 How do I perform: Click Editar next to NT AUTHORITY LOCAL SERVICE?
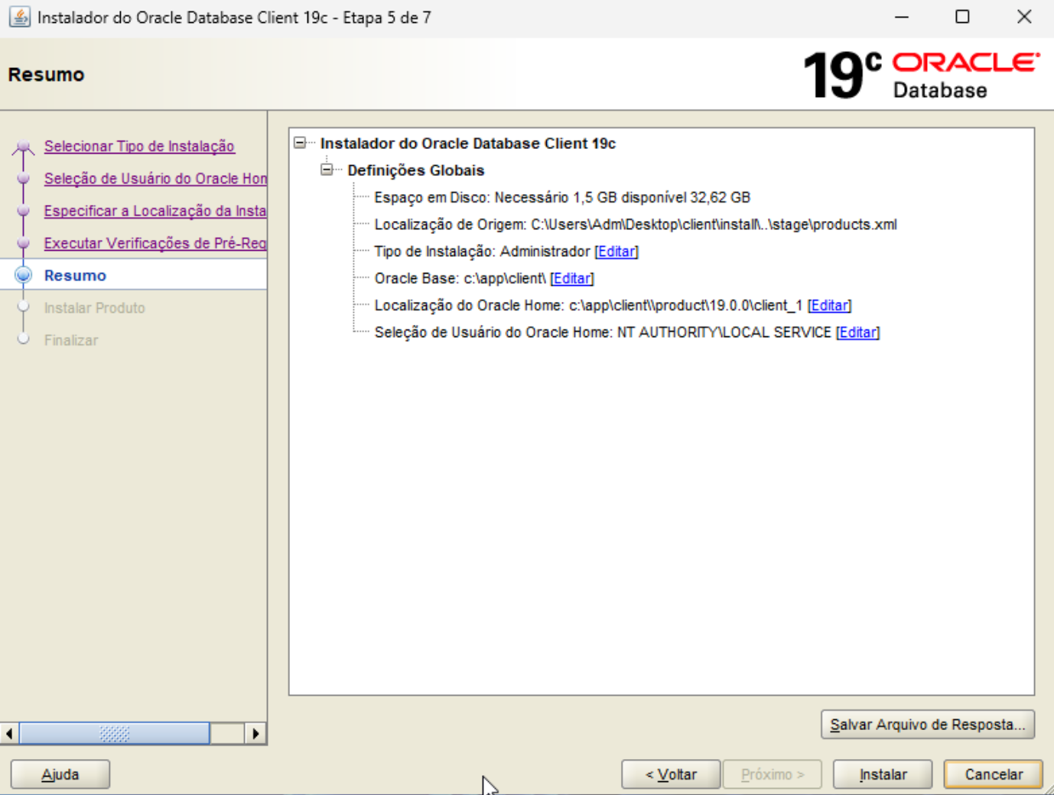(x=857, y=332)
